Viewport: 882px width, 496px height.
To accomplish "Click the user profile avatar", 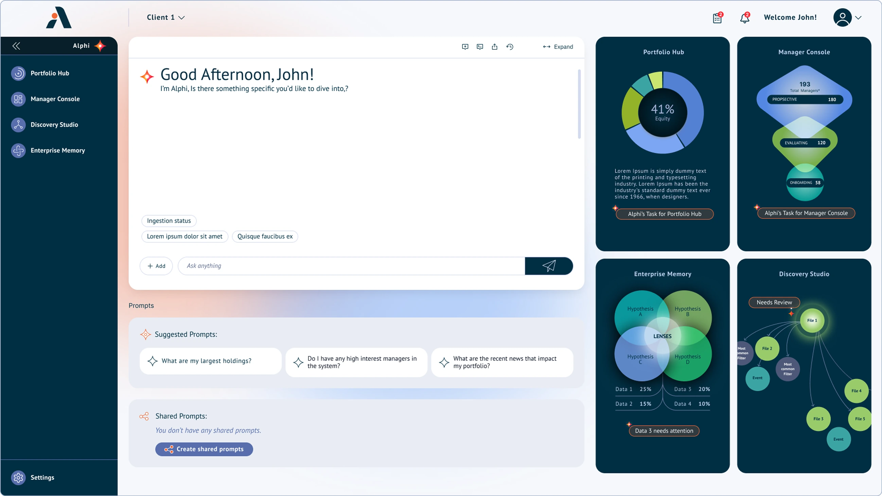I will (x=842, y=17).
